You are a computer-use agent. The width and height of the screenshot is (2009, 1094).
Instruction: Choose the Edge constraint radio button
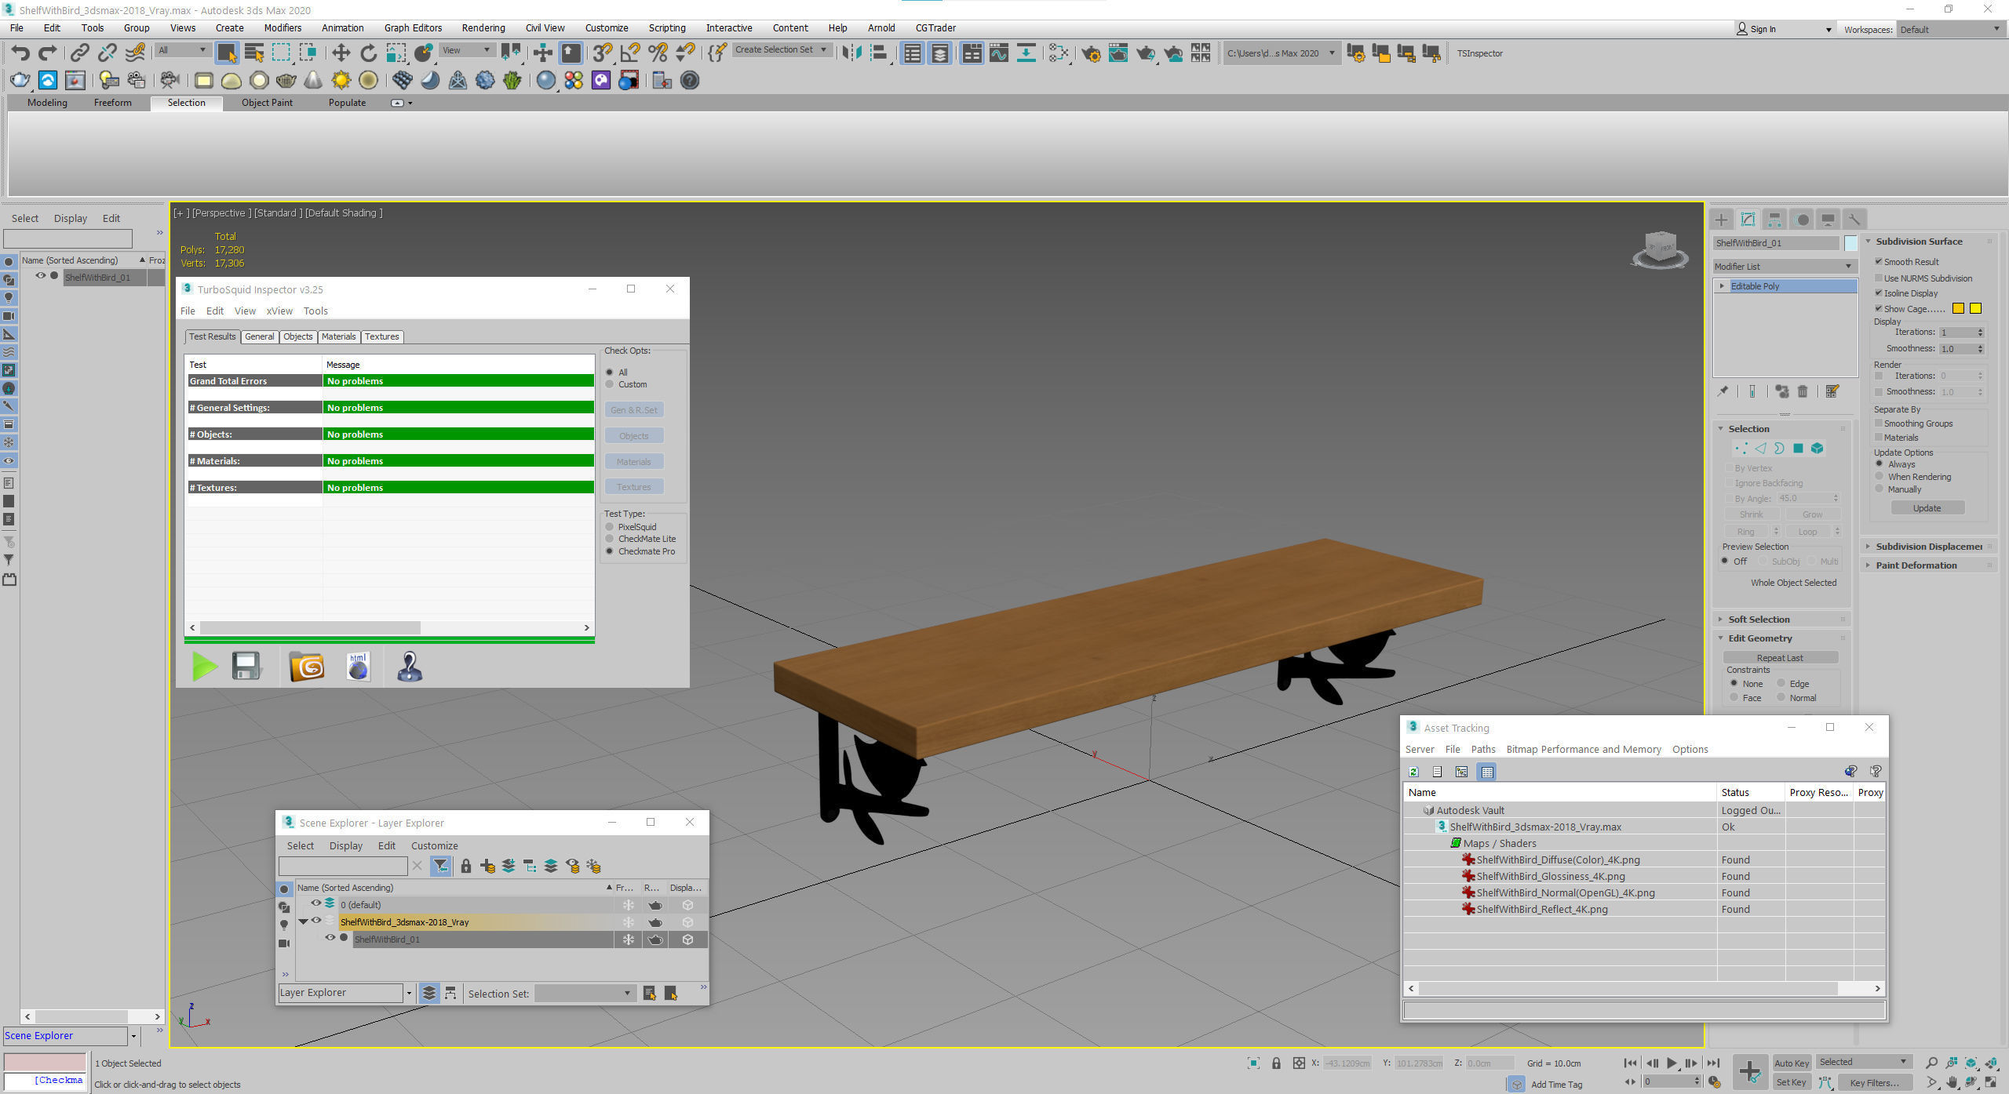click(x=1781, y=683)
